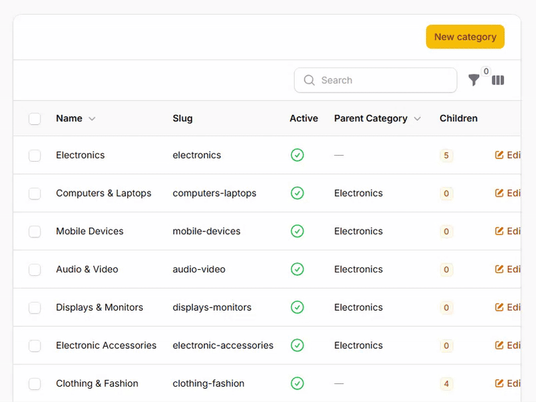Click parent 'Electronics' in Mobile Devices row

click(358, 231)
